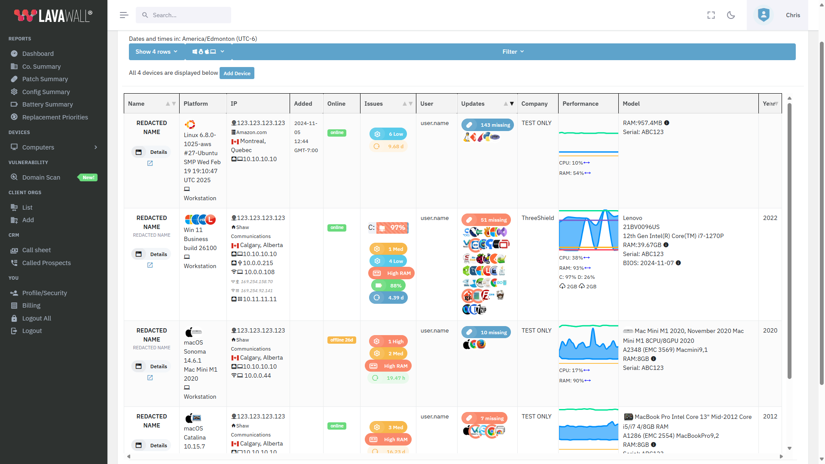Open platform type filter dropdown

[x=208, y=52]
